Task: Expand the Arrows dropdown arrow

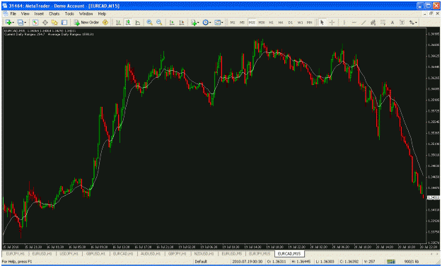Action: coord(417,23)
